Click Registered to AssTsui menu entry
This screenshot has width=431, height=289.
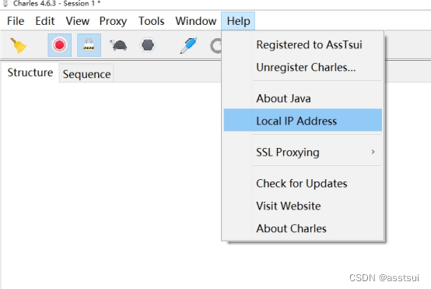tap(303, 45)
